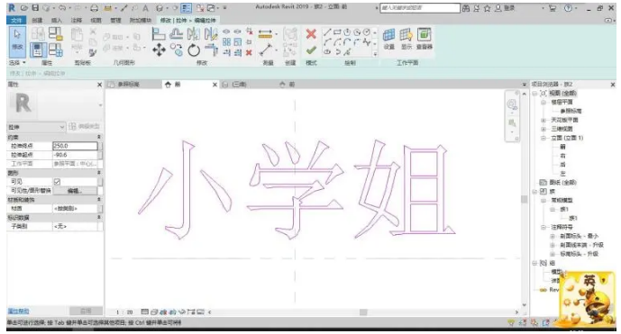The width and height of the screenshot is (621, 334).
Task: Click the Copy tool icon
Action: pyautogui.click(x=177, y=50)
